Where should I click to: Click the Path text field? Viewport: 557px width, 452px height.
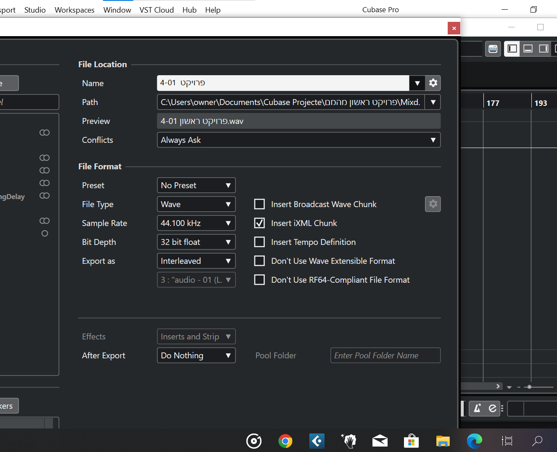[x=291, y=102]
